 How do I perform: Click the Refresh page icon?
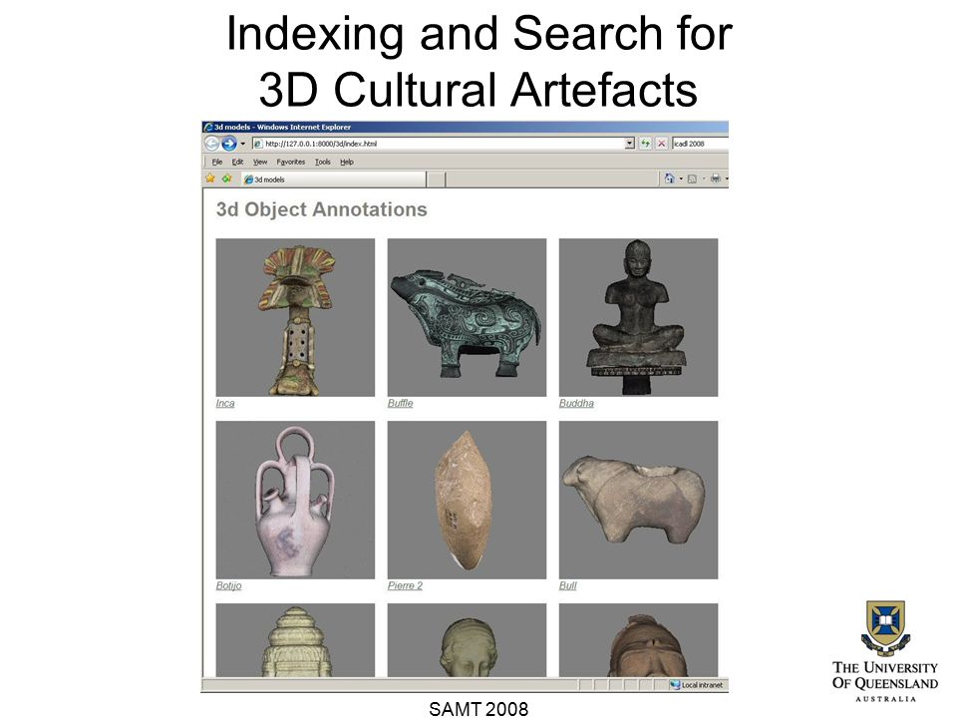coord(645,144)
